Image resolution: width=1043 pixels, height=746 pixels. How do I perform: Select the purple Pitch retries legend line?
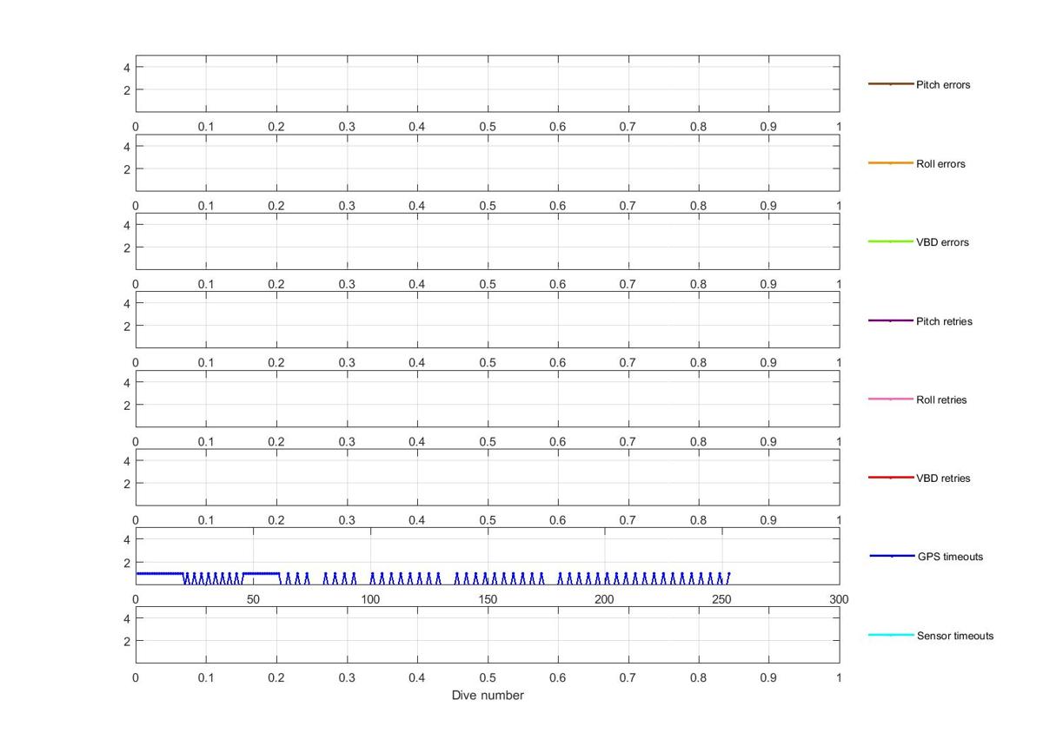[891, 320]
